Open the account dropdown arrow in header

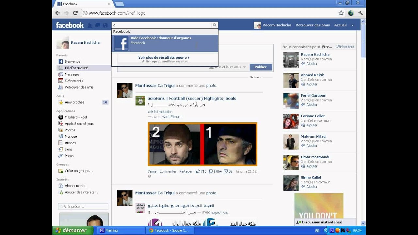[x=352, y=25]
